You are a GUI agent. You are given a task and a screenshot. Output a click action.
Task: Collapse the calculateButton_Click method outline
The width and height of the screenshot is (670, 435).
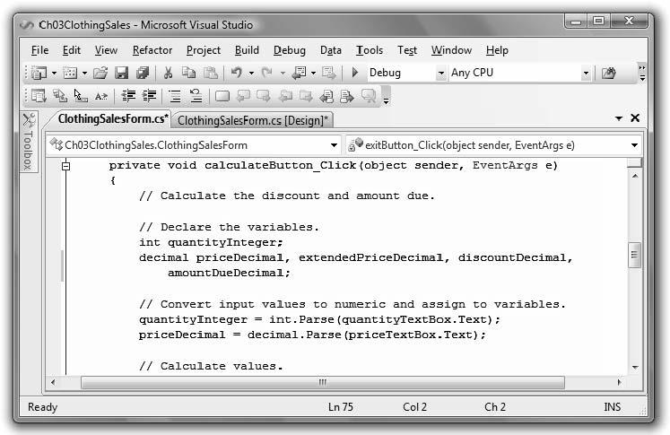coord(65,166)
